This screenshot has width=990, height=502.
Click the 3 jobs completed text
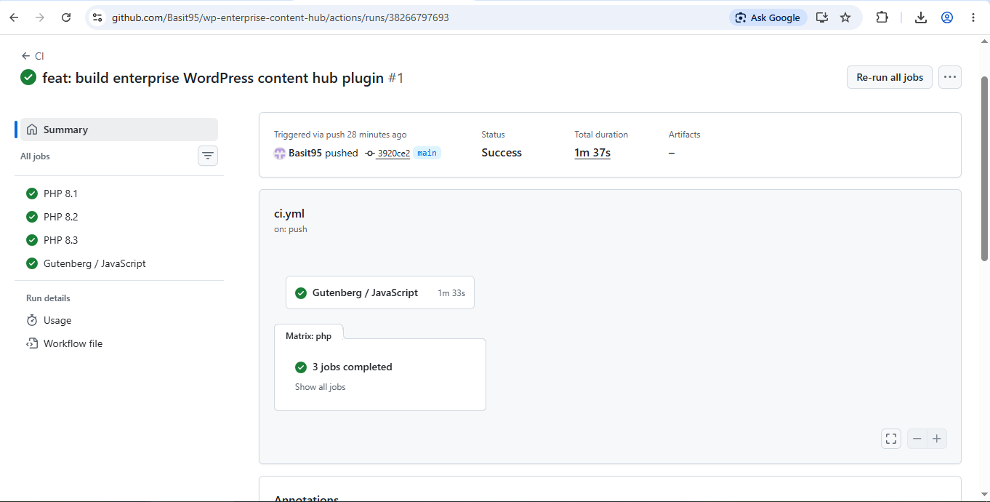click(x=352, y=367)
